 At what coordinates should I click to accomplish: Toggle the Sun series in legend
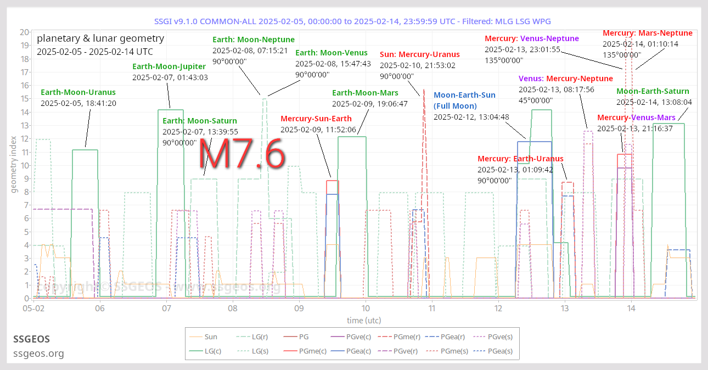coord(211,337)
